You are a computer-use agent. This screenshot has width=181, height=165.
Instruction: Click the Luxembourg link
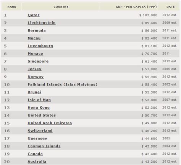(x=40, y=46)
